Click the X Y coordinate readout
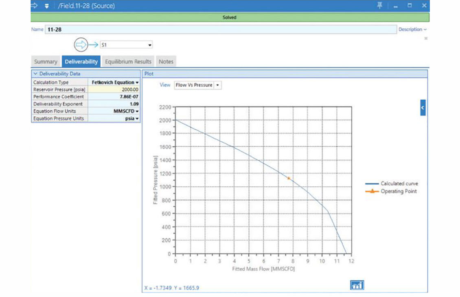Image resolution: width=460 pixels, height=297 pixels. pos(172,288)
